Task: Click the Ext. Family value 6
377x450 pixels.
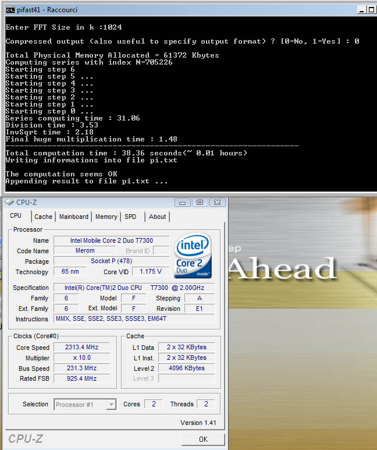Action: (x=66, y=309)
